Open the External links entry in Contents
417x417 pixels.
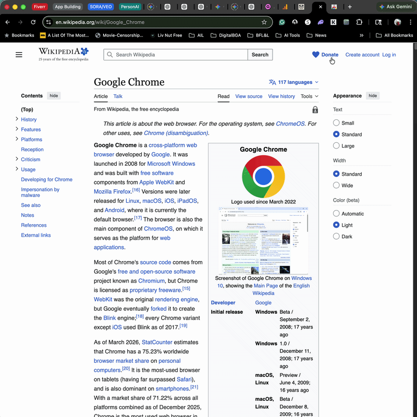pos(36,235)
